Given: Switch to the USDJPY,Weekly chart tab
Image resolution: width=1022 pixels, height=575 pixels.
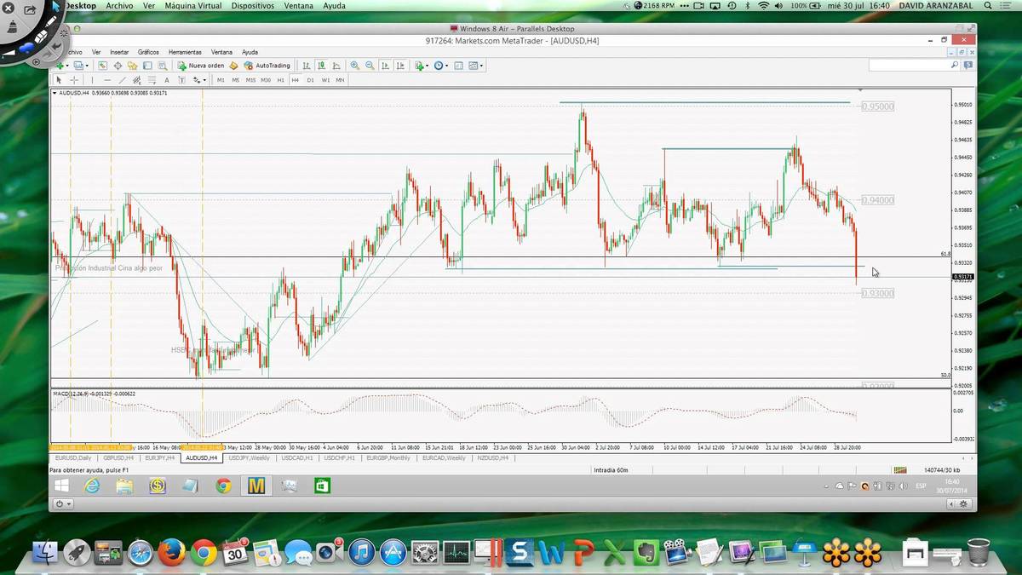Looking at the screenshot, I should pos(249,457).
